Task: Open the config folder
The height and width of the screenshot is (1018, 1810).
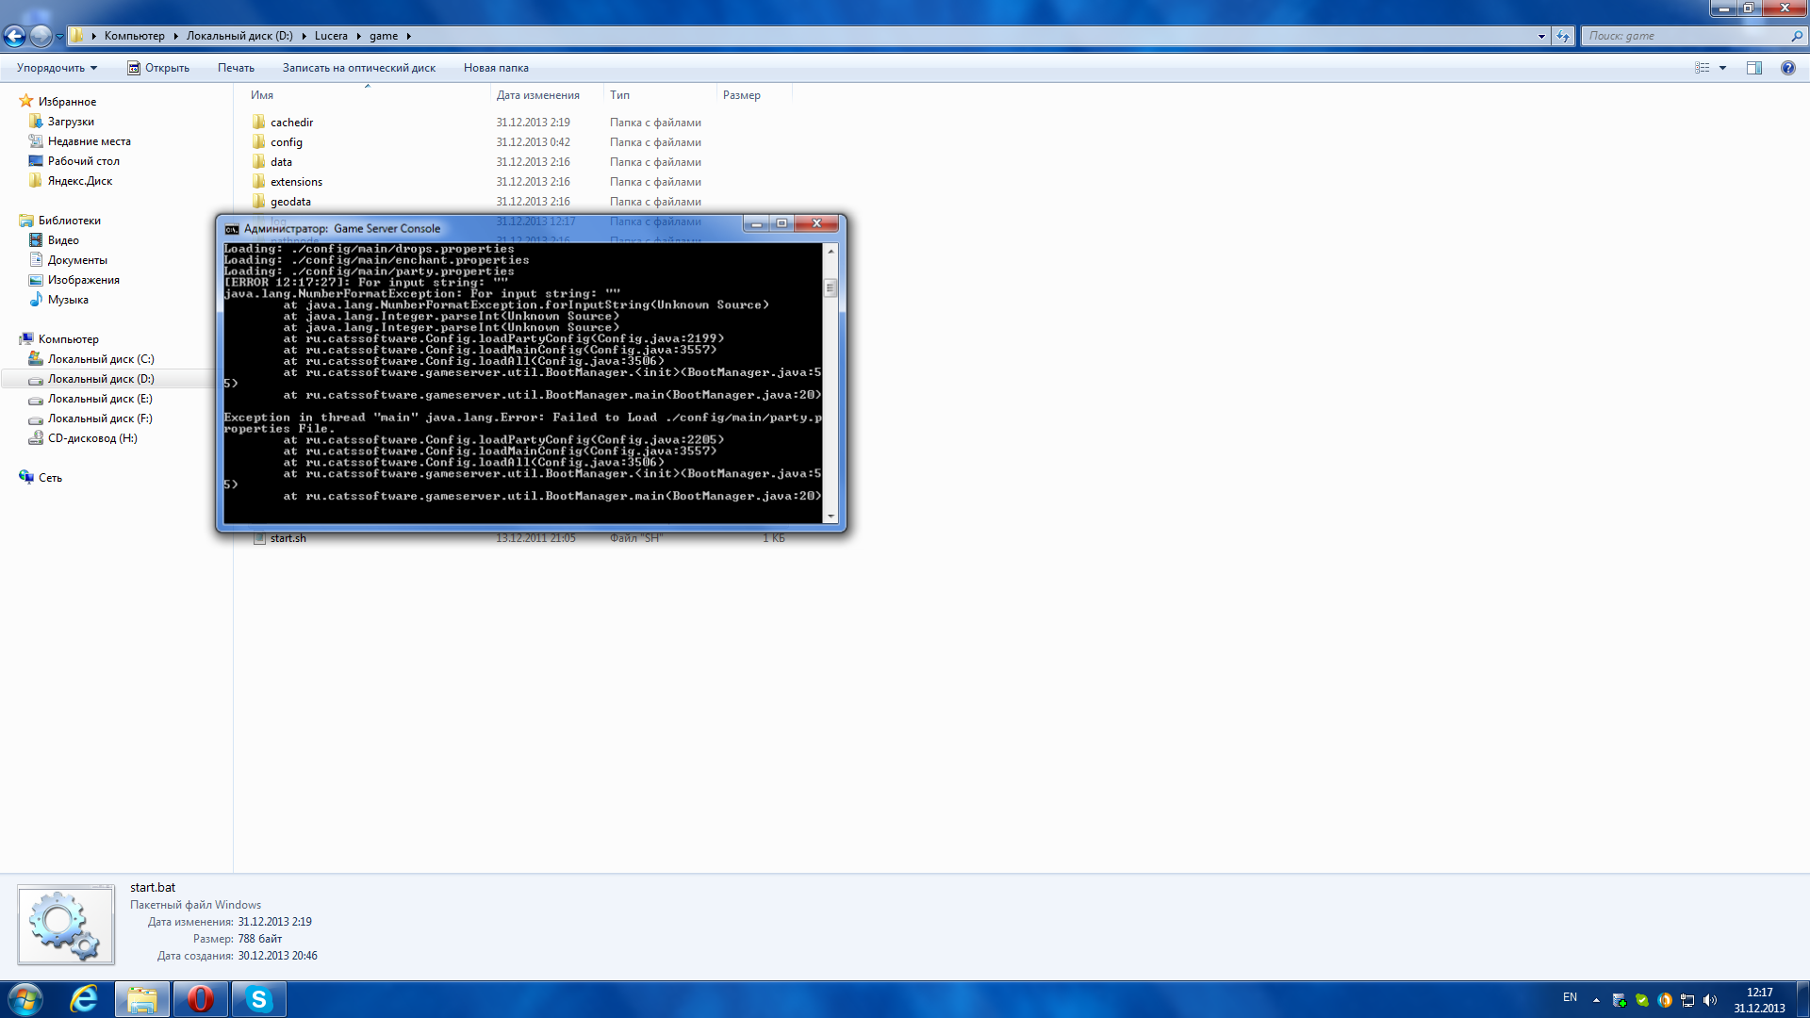Action: (286, 142)
